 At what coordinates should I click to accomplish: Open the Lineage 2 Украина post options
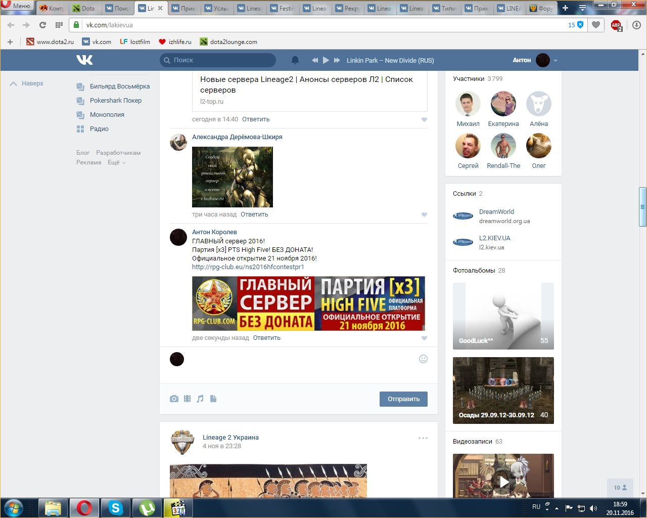tap(423, 438)
